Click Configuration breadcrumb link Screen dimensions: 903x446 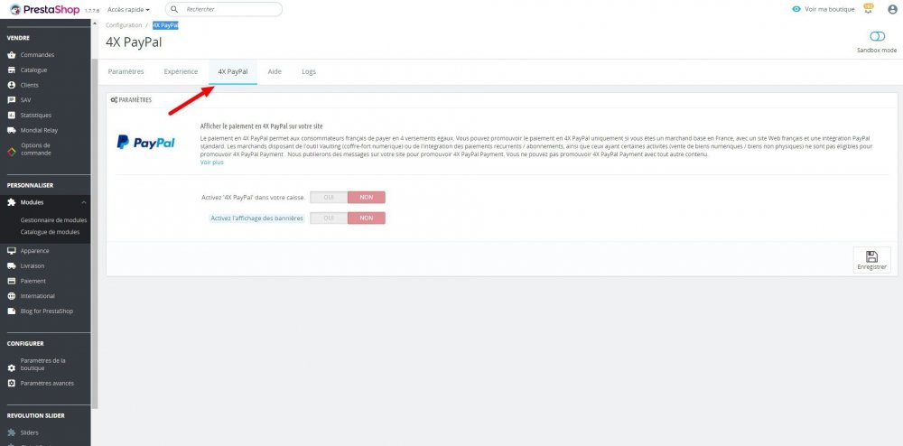[124, 25]
